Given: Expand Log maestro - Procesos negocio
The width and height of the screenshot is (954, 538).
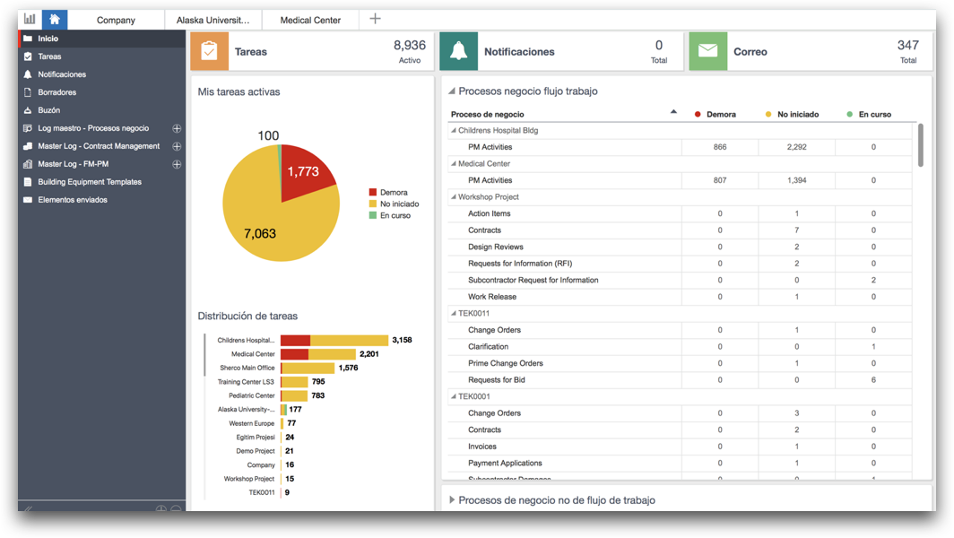Looking at the screenshot, I should (x=177, y=128).
